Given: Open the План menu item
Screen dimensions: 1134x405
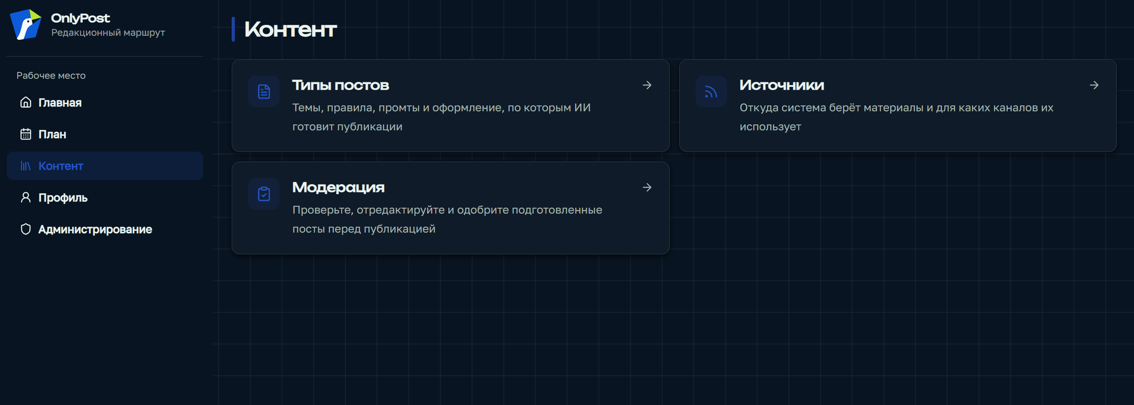Looking at the screenshot, I should (x=105, y=134).
